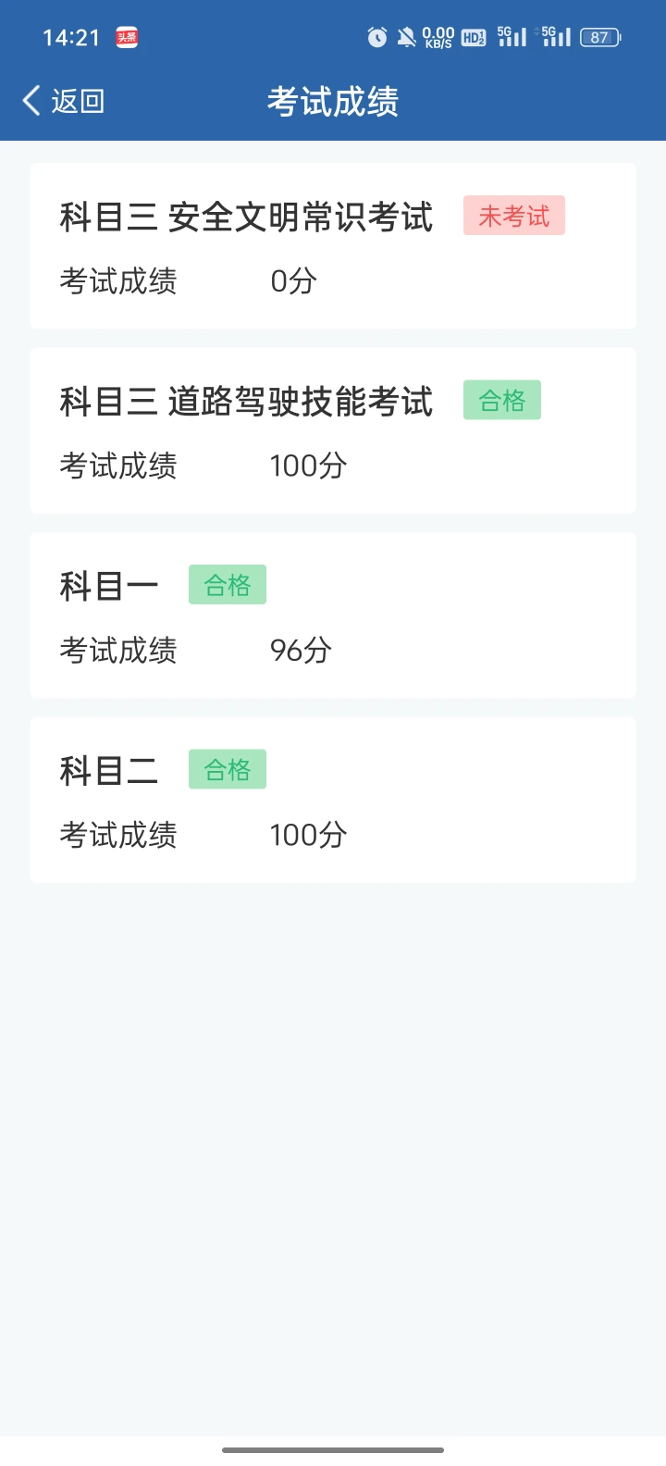Tap the 合格 badge beside 科目一
The image size is (666, 1466).
click(x=228, y=585)
